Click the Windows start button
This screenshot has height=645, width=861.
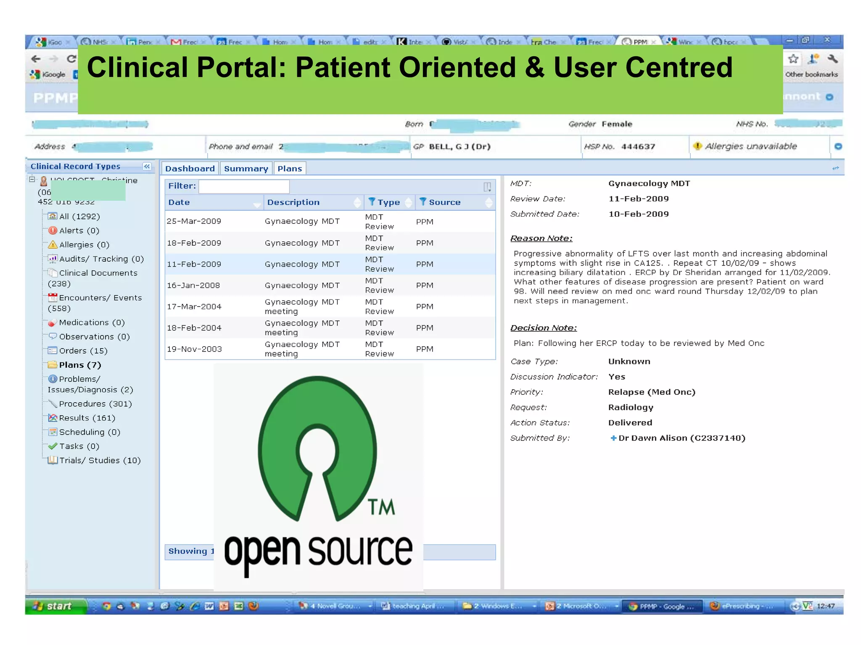(55, 606)
